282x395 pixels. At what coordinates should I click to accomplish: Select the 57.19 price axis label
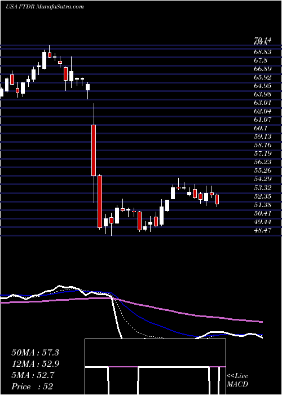[x=263, y=153]
